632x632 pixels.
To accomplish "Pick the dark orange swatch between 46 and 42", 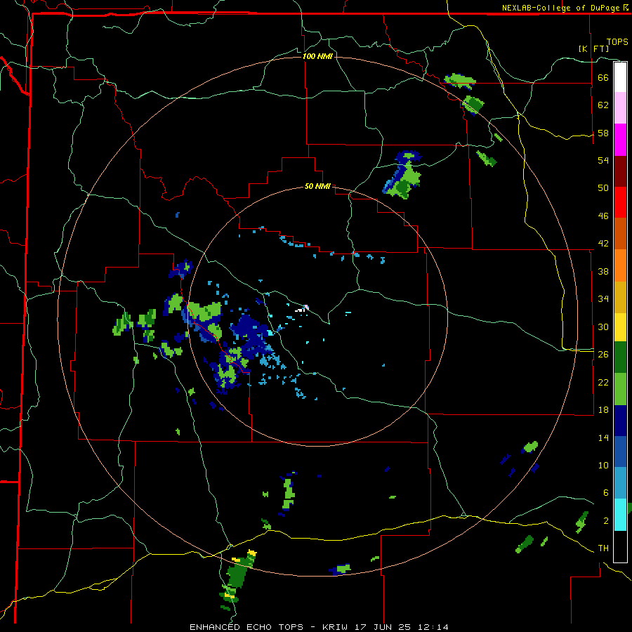I will coord(620,234).
